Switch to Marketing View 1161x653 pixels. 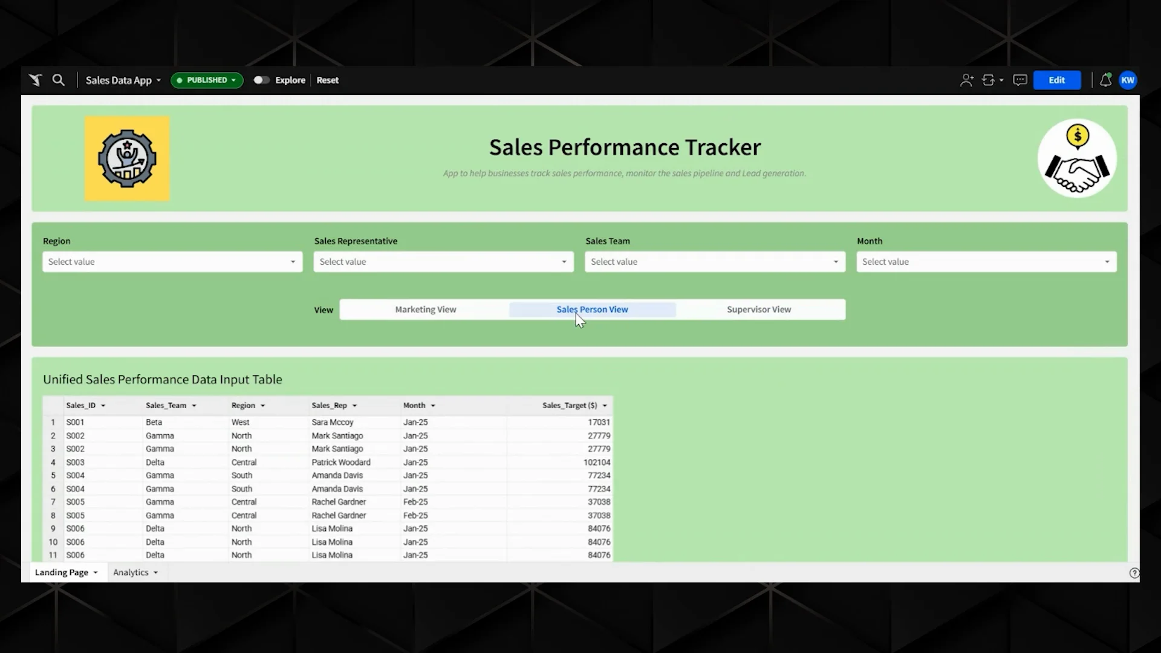click(425, 309)
